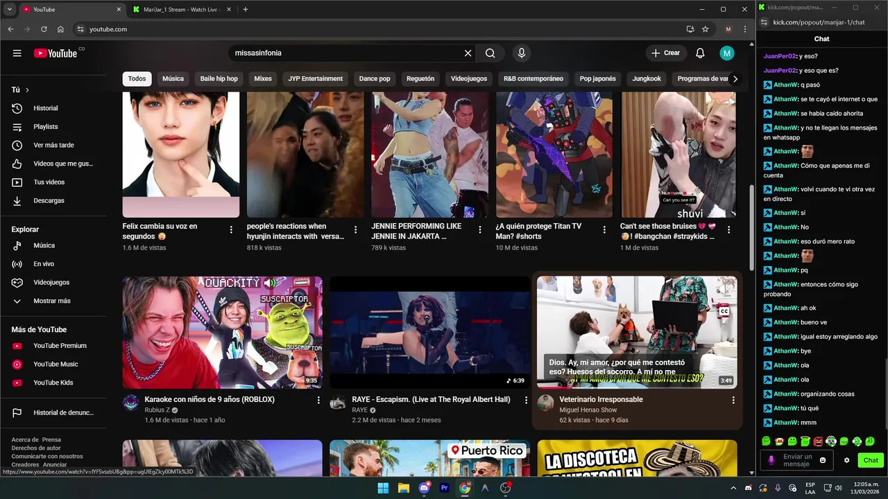The width and height of the screenshot is (888, 499).
Task: Select the Jungkook filter chip
Action: pos(647,79)
